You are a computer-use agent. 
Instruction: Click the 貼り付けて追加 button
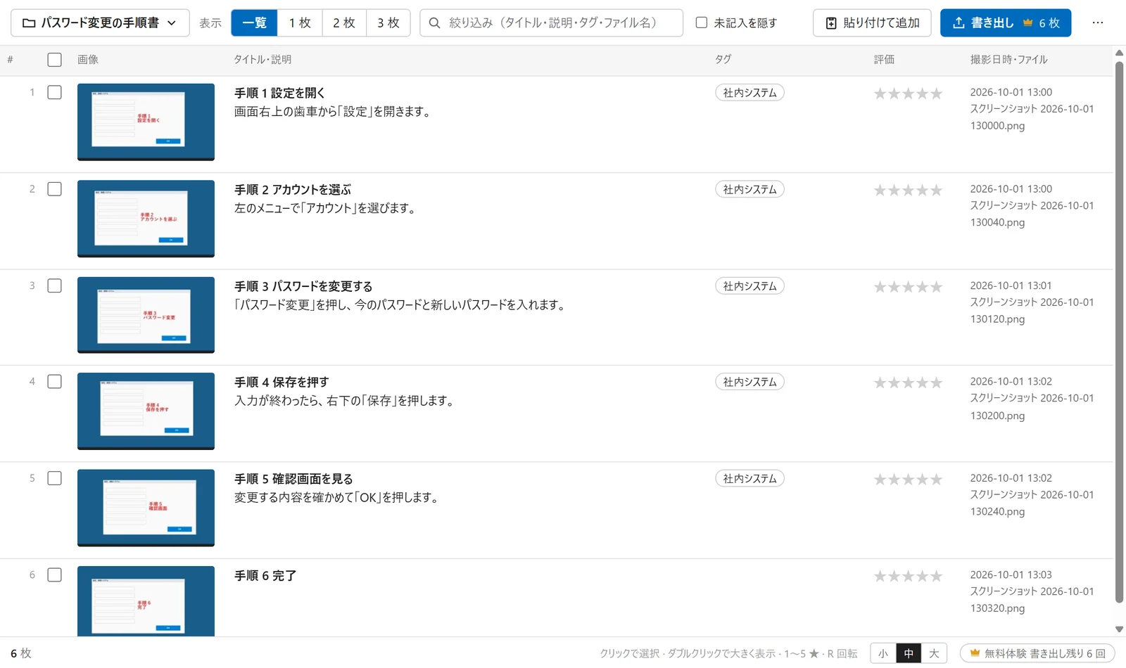[x=872, y=23]
